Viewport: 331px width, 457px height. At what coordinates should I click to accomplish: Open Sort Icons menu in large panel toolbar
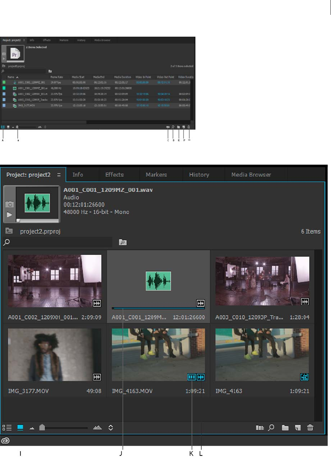point(110,428)
